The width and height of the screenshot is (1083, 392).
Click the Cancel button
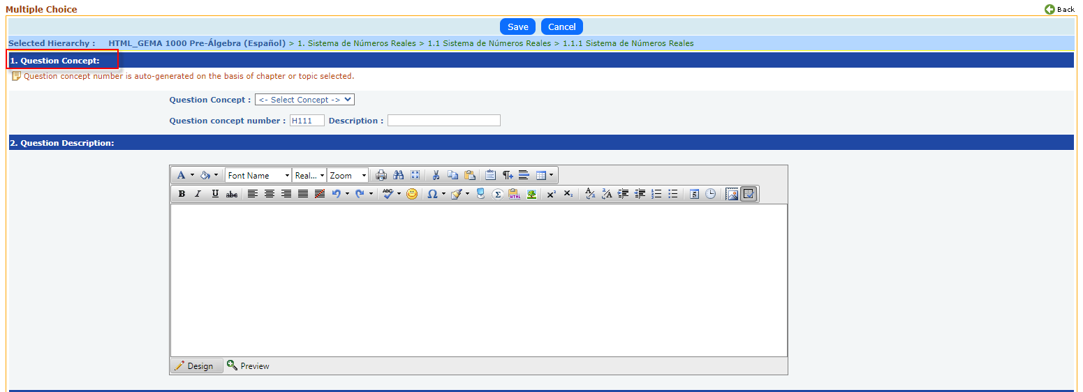click(x=561, y=27)
